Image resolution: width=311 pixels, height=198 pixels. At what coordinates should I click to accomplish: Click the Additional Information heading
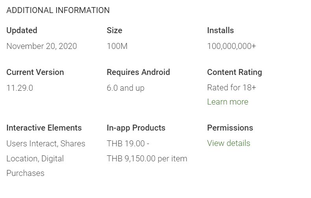(x=58, y=10)
